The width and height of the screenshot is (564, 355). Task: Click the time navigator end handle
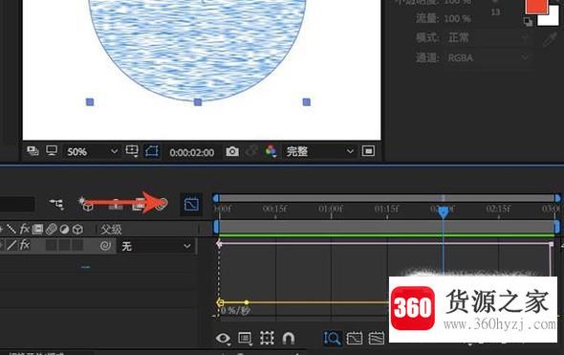click(x=557, y=198)
